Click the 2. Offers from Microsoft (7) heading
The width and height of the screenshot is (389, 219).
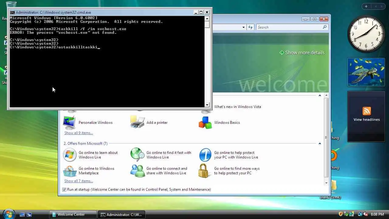(x=85, y=144)
